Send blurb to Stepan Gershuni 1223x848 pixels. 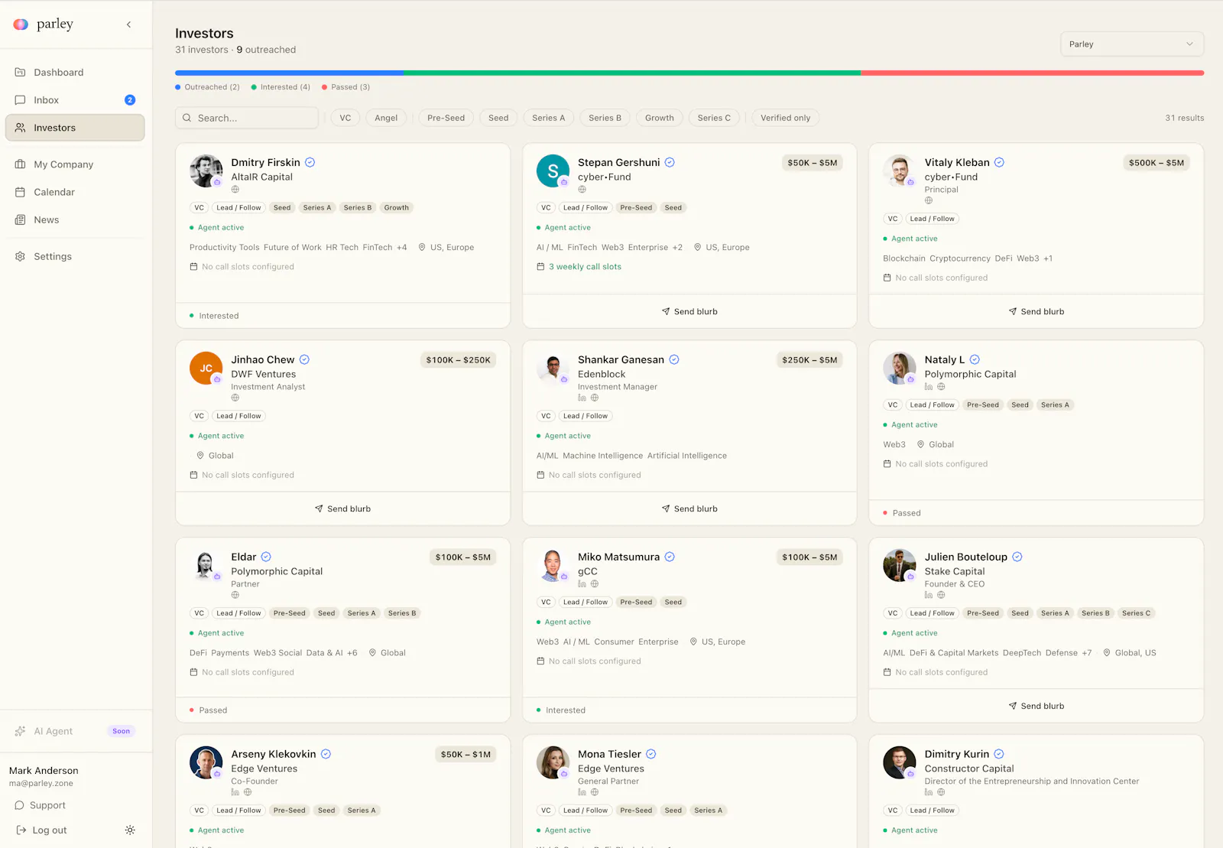click(689, 311)
